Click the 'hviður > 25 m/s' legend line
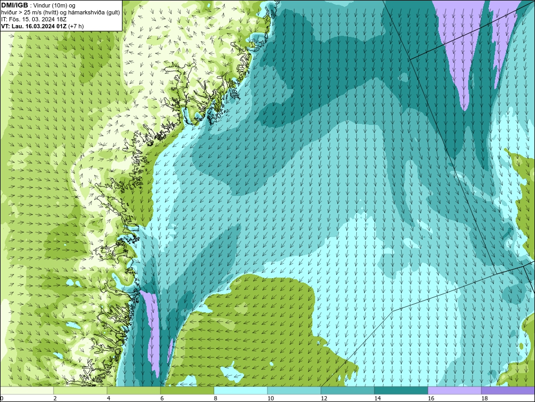Screen dimensions: 535x402 point(60,12)
